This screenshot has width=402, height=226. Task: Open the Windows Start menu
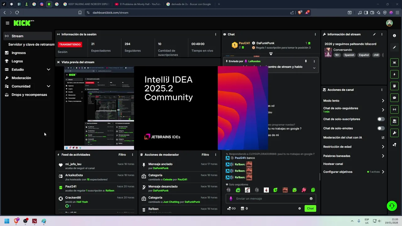coord(7,221)
